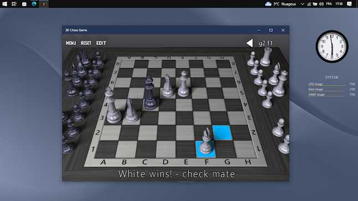
Task: Select the white knight on the D file
Action: tap(168, 86)
